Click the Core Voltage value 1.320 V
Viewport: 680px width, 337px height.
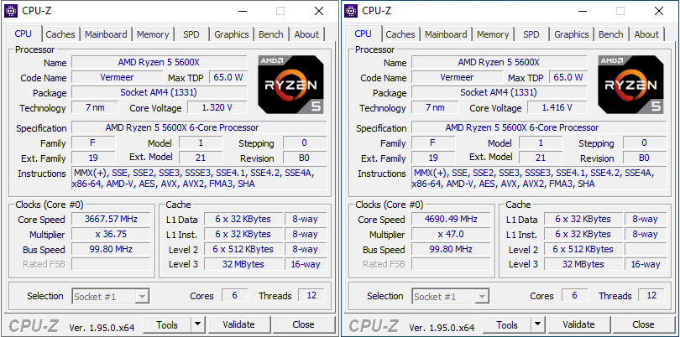coord(217,108)
